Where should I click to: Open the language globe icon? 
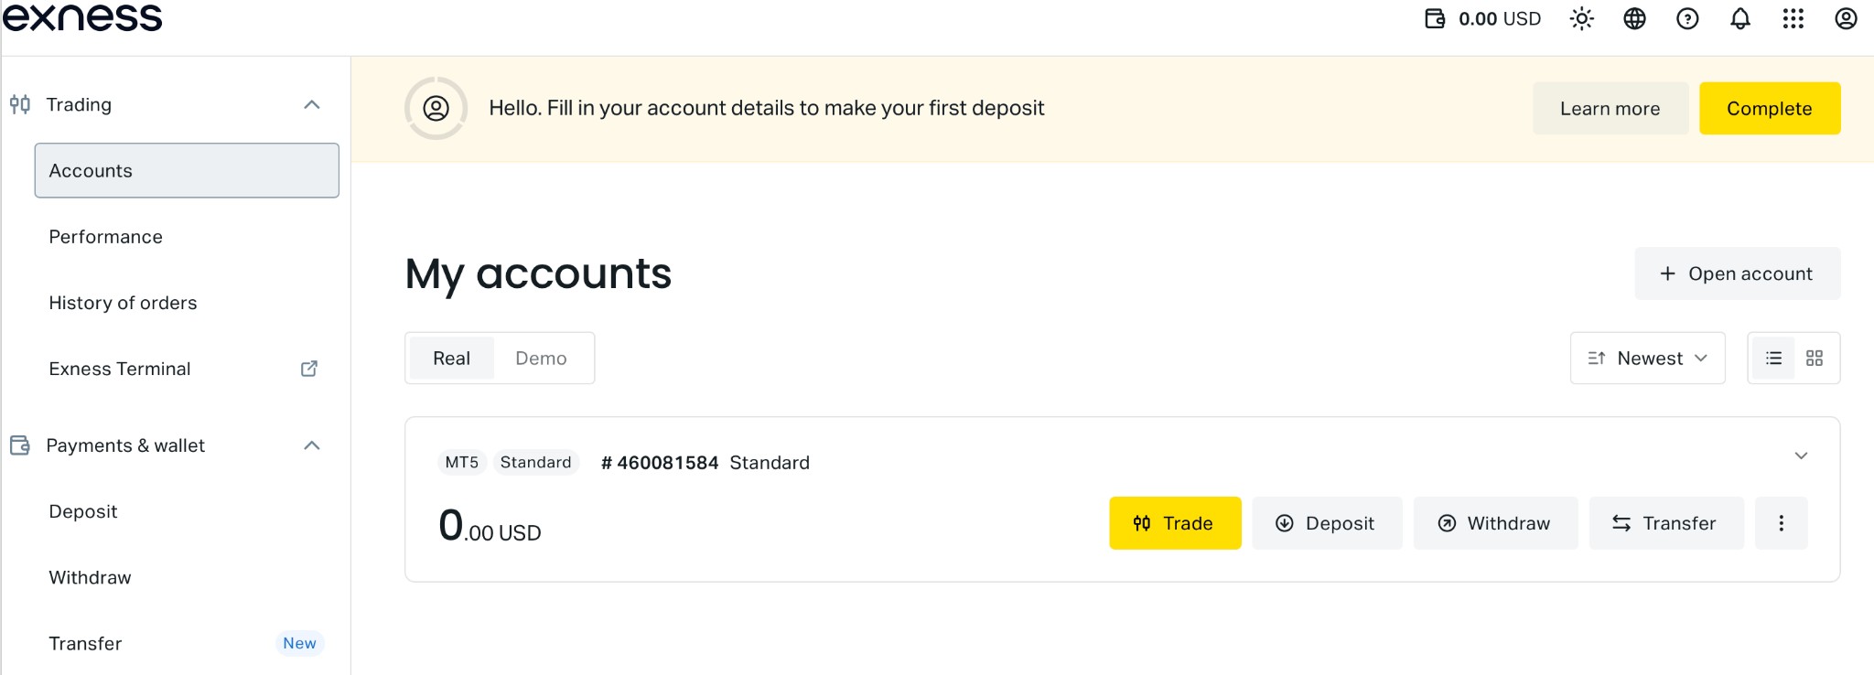[x=1634, y=18]
